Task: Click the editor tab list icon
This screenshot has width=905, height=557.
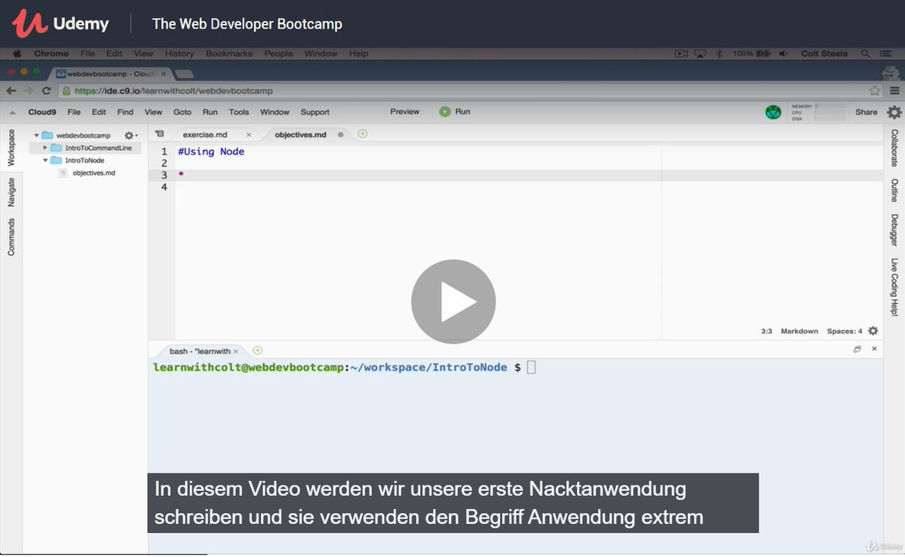Action: [x=159, y=134]
